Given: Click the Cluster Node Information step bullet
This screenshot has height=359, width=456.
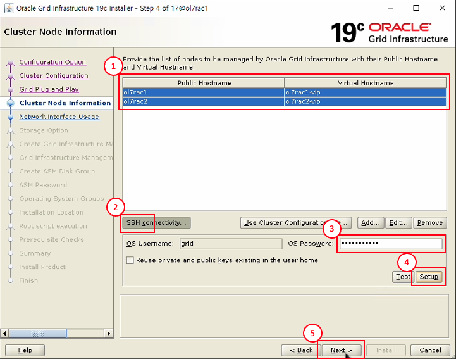Looking at the screenshot, I should pos(10,103).
